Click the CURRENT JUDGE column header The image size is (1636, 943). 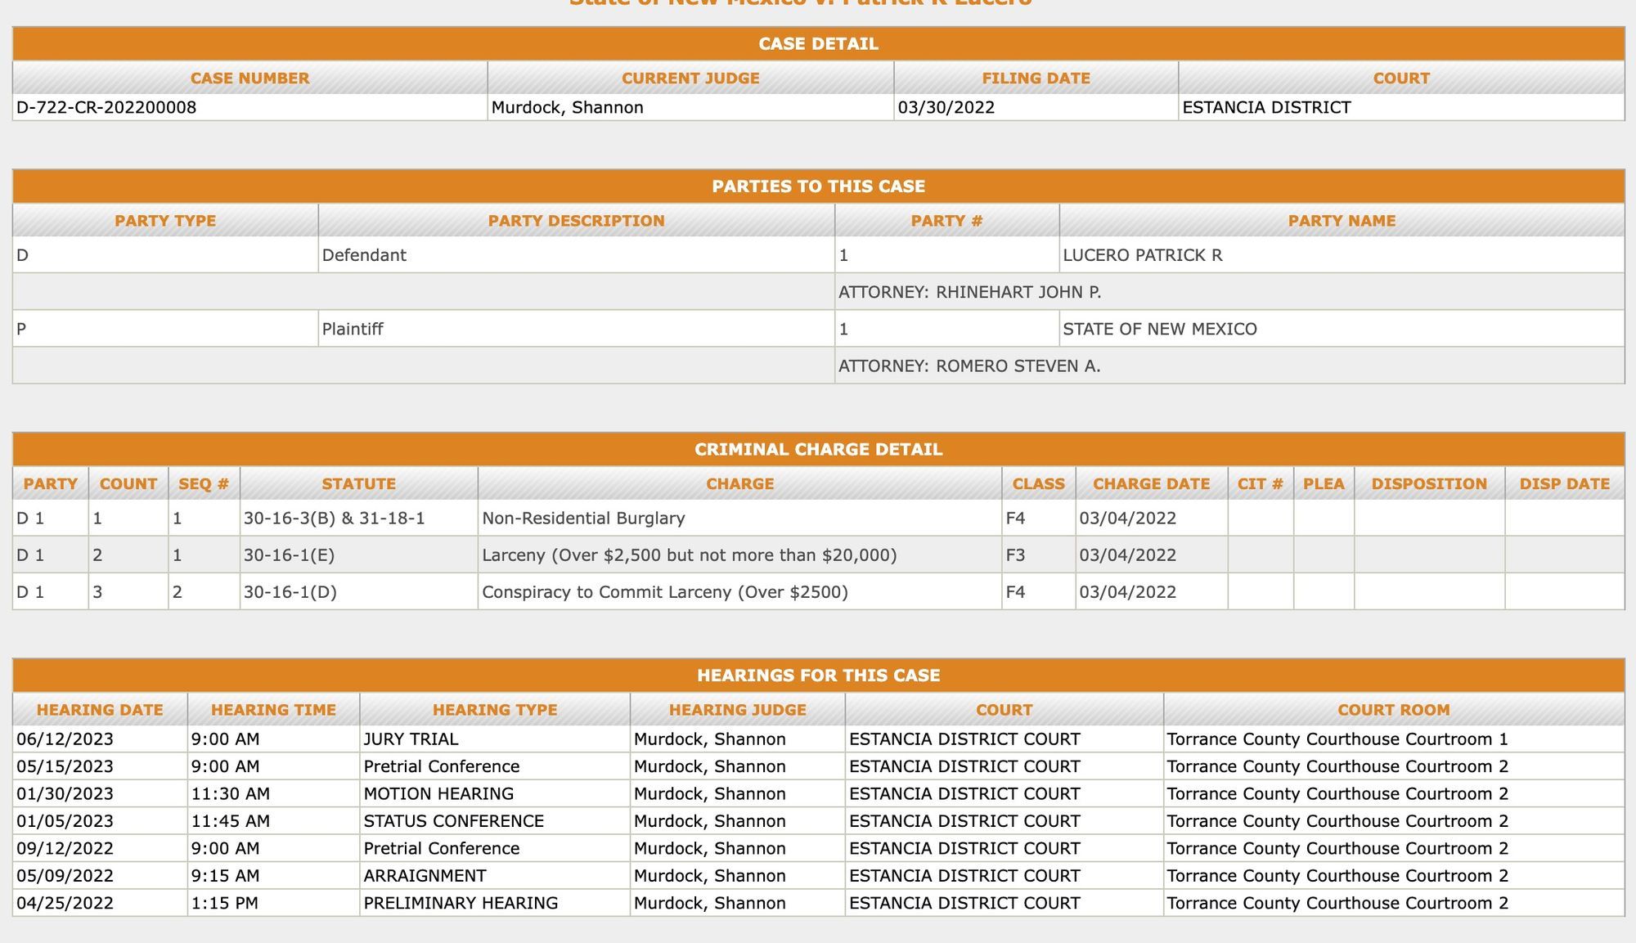tap(690, 79)
